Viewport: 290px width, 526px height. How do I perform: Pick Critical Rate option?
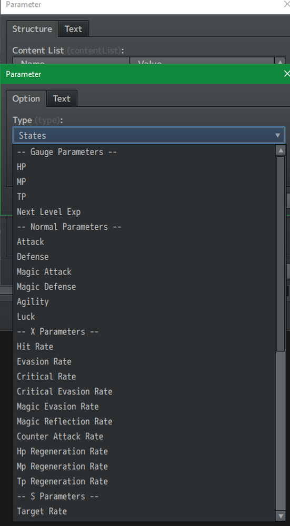click(x=144, y=377)
